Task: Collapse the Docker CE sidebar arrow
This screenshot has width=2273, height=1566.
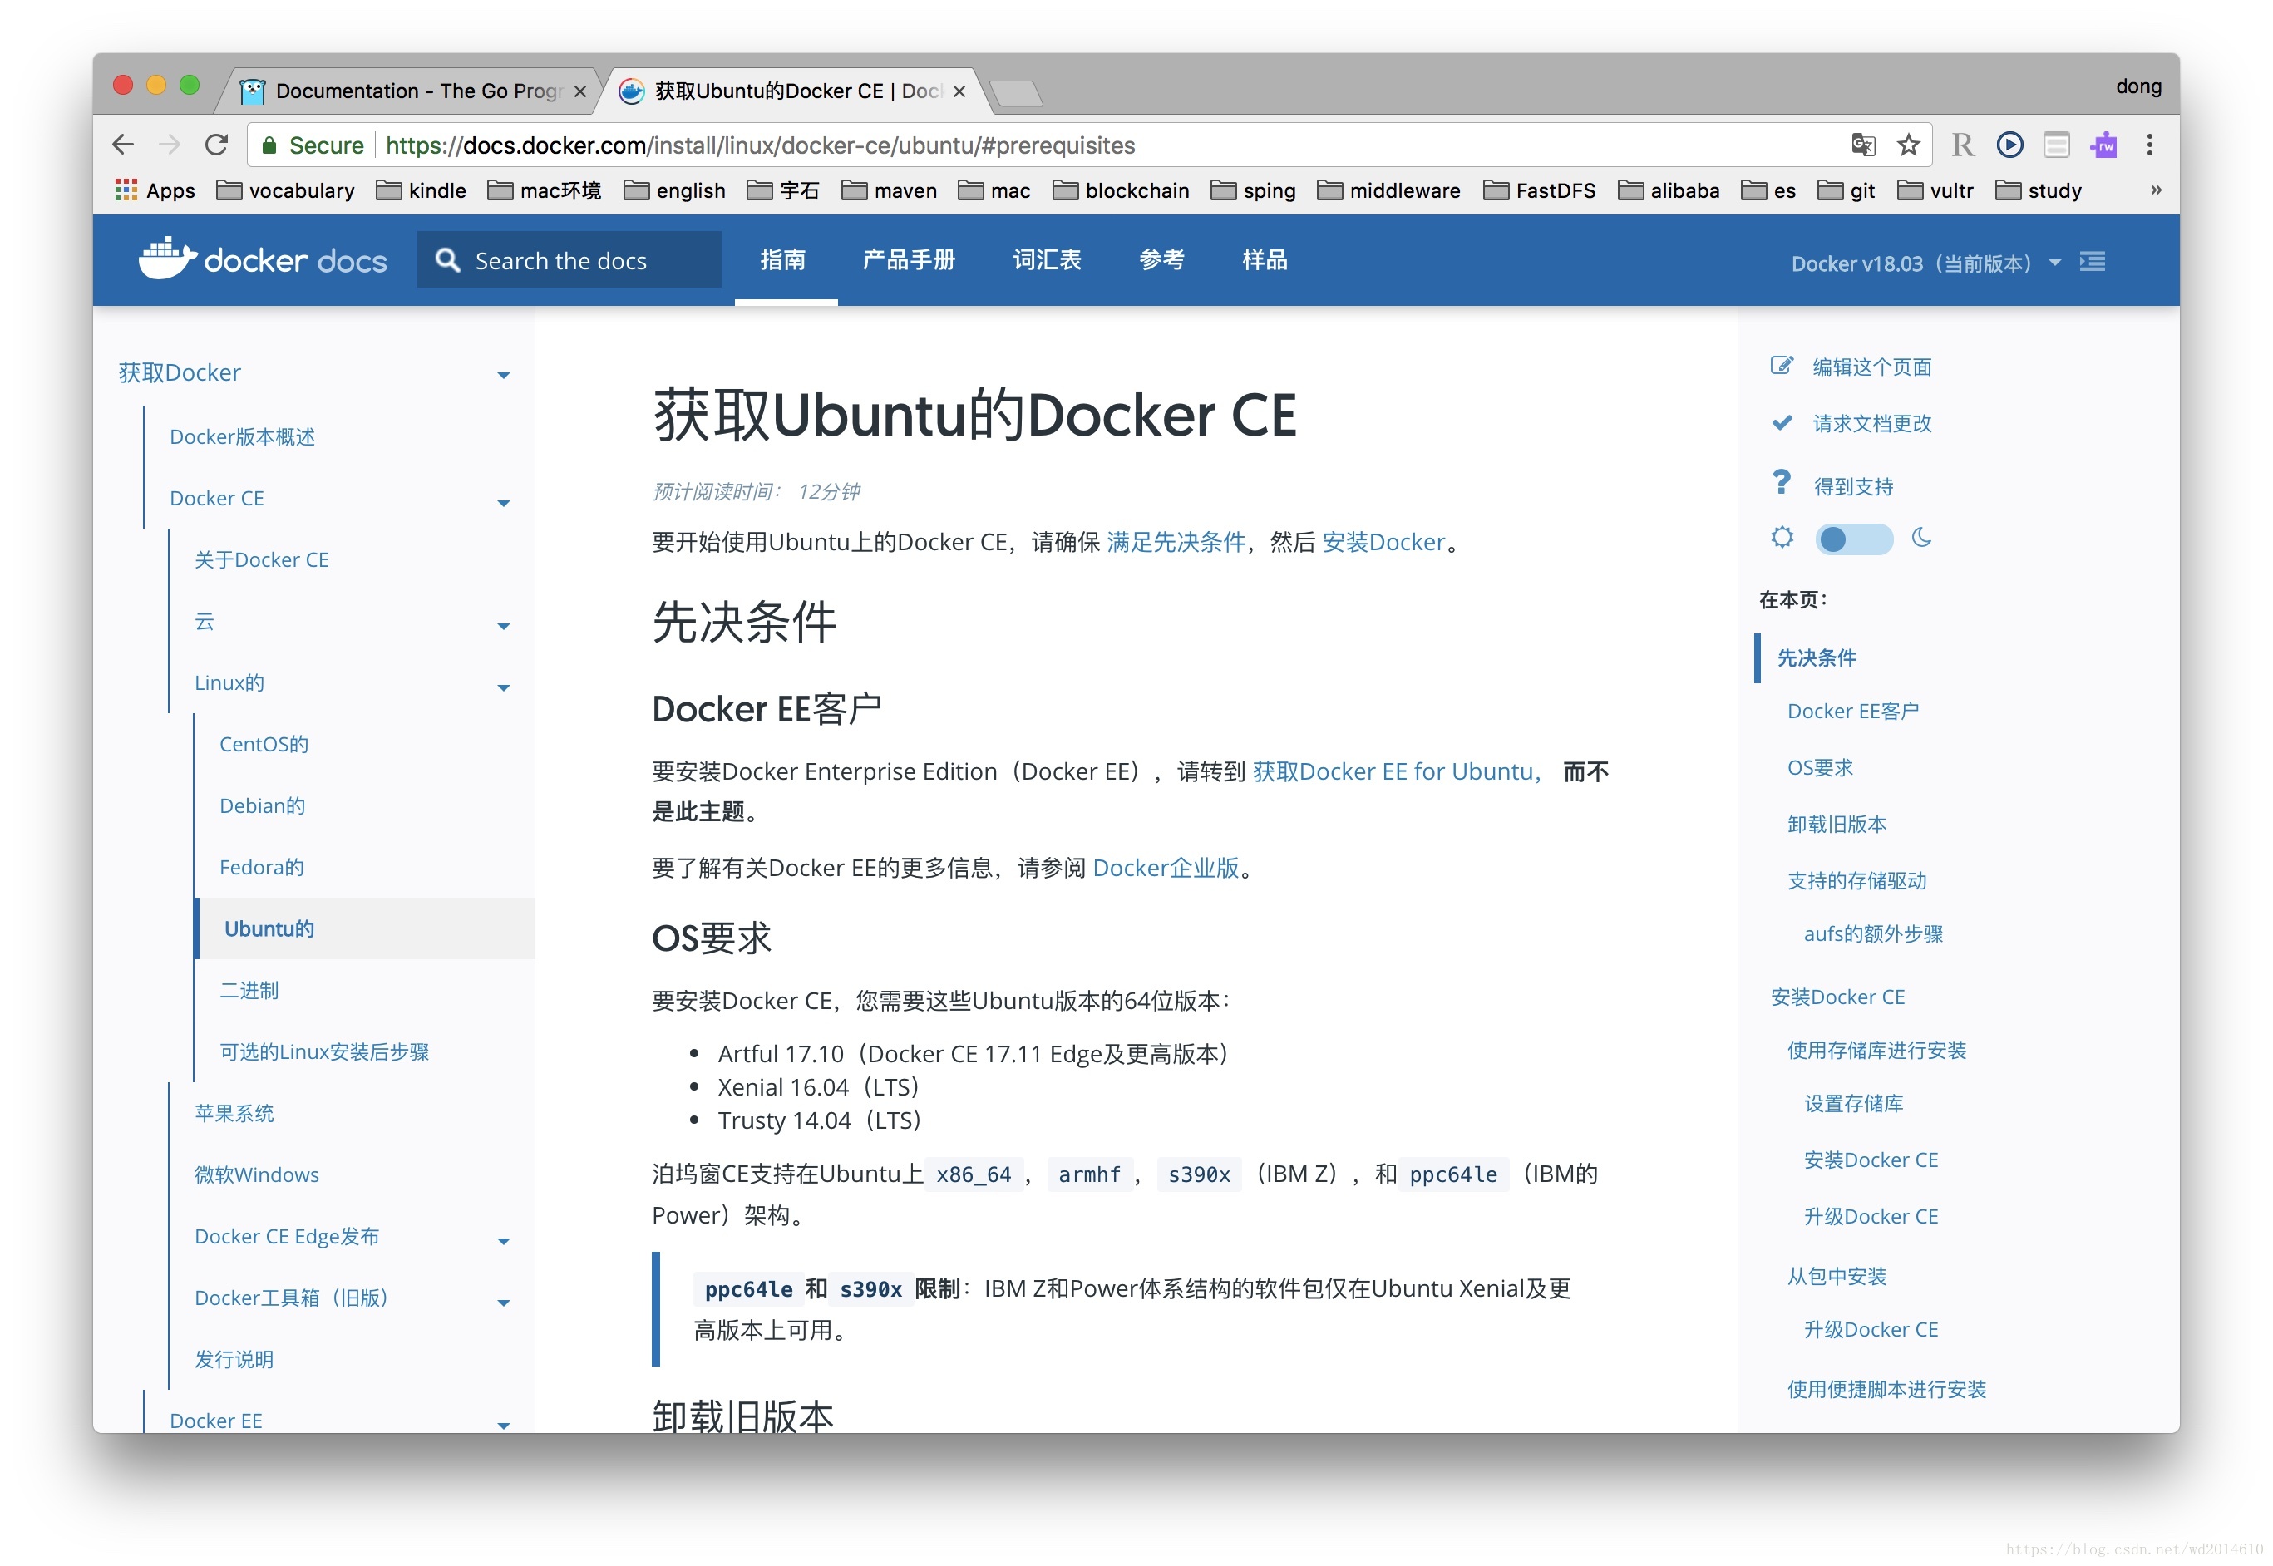Action: coord(504,504)
